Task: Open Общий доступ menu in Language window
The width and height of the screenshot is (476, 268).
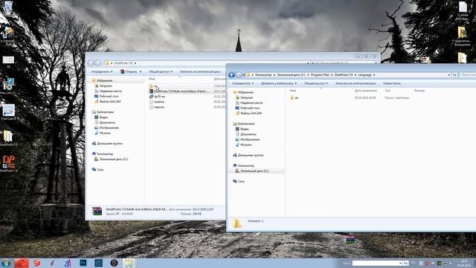Action: [x=316, y=83]
